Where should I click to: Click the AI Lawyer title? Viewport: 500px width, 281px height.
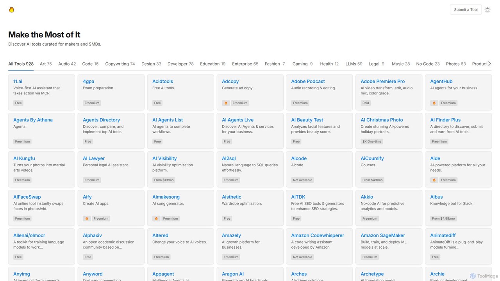94,158
